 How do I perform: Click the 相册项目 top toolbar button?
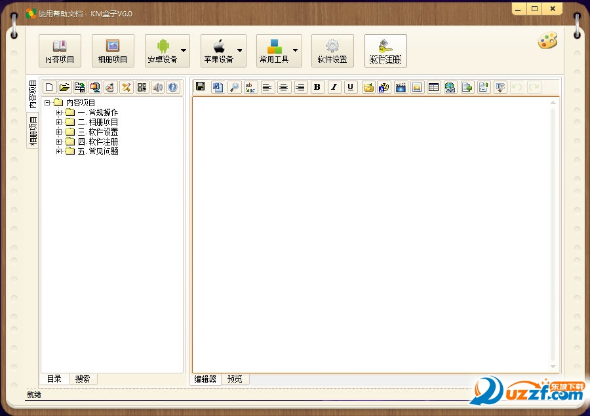click(113, 51)
